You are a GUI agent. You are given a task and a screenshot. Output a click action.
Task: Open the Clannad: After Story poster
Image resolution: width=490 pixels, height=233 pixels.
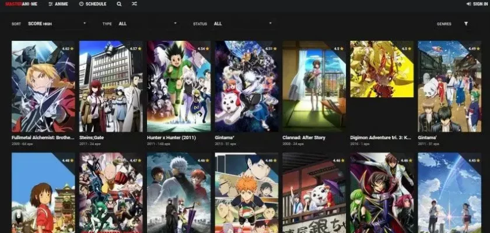click(x=314, y=86)
